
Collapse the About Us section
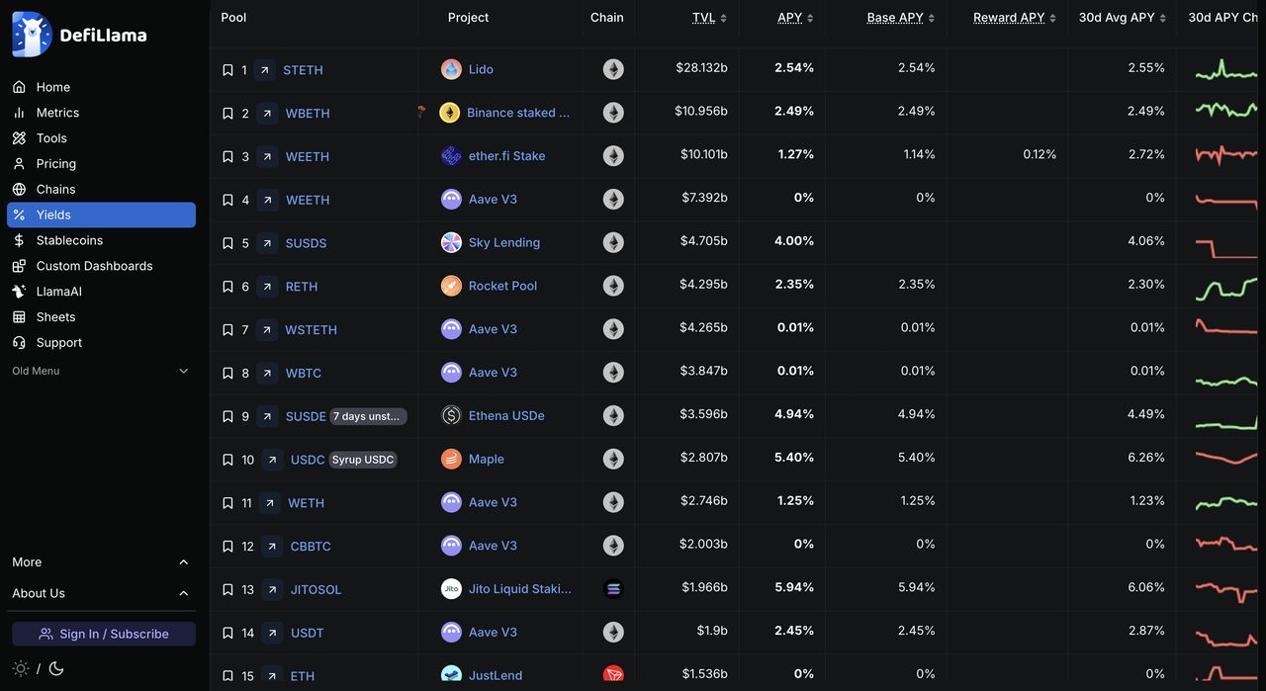[183, 593]
